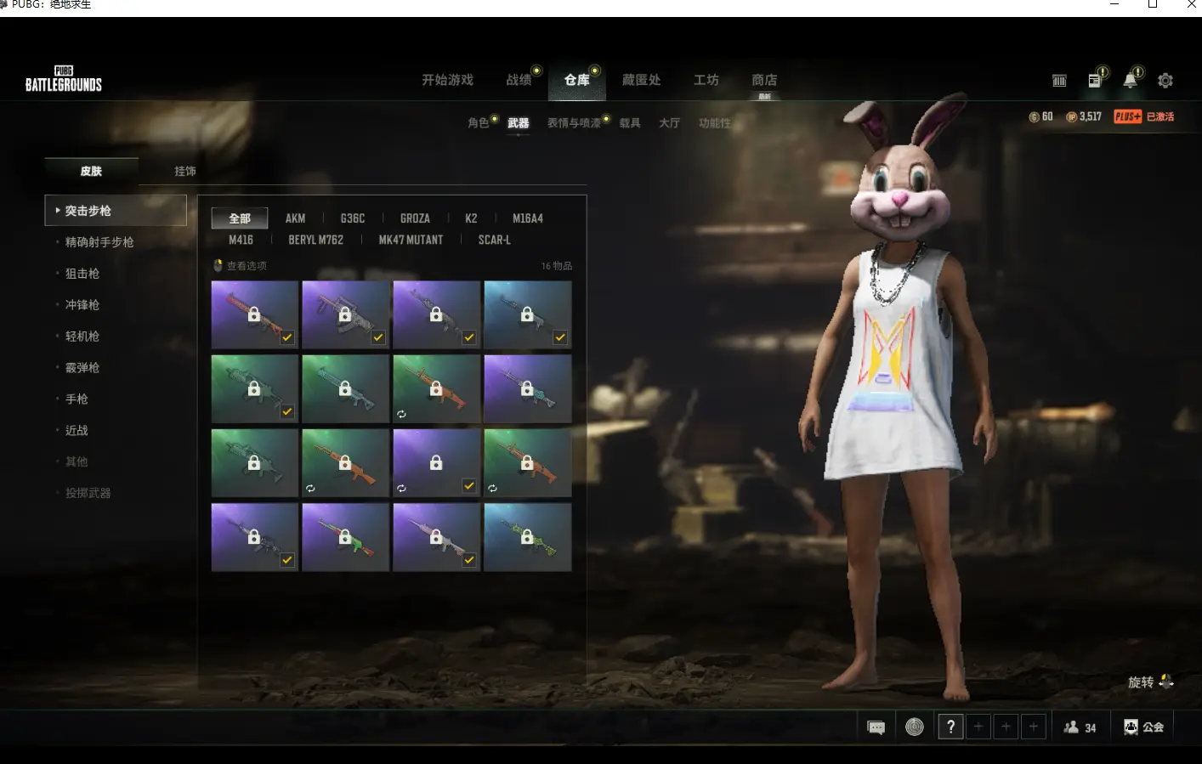1202x764 pixels.
Task: Toggle the checkmark on the first-row third skin
Action: point(469,337)
